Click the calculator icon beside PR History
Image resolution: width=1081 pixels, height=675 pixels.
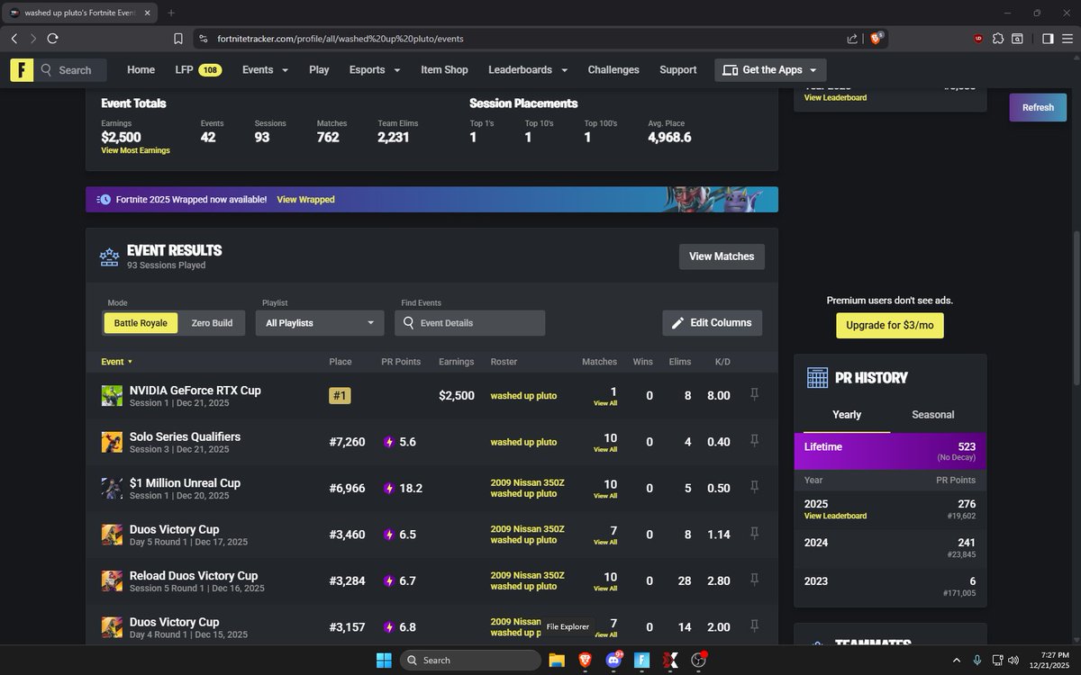(x=818, y=377)
